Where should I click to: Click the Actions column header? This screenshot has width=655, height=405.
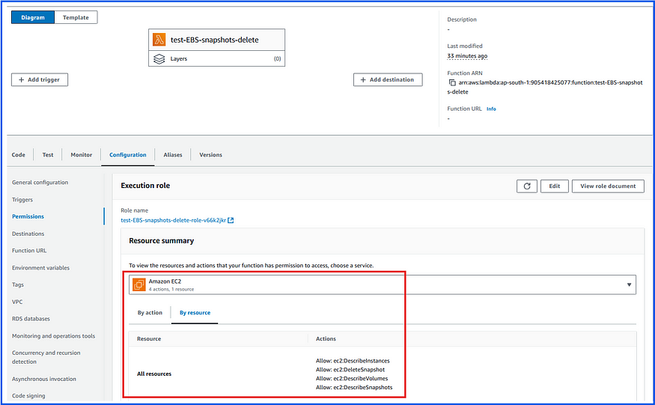[326, 338]
